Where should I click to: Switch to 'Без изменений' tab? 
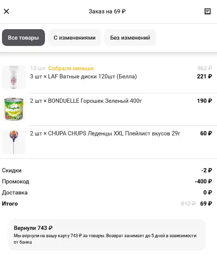(x=130, y=38)
